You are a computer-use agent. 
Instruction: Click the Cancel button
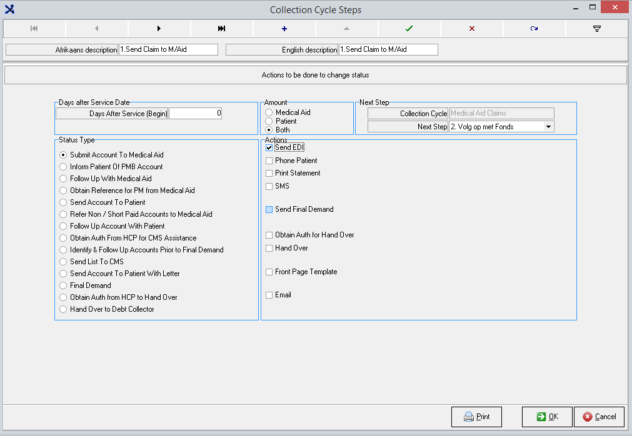599,417
